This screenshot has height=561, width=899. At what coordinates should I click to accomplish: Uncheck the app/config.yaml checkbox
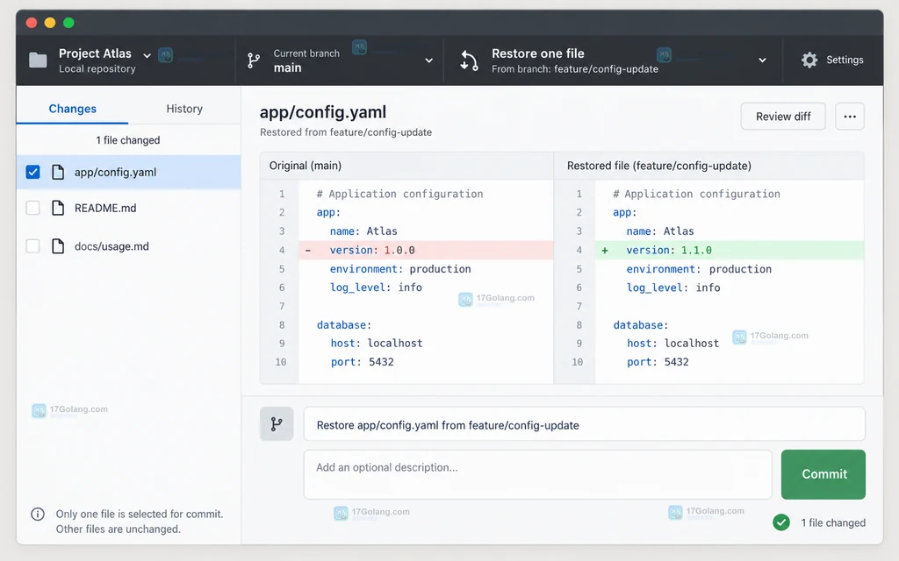pos(32,173)
